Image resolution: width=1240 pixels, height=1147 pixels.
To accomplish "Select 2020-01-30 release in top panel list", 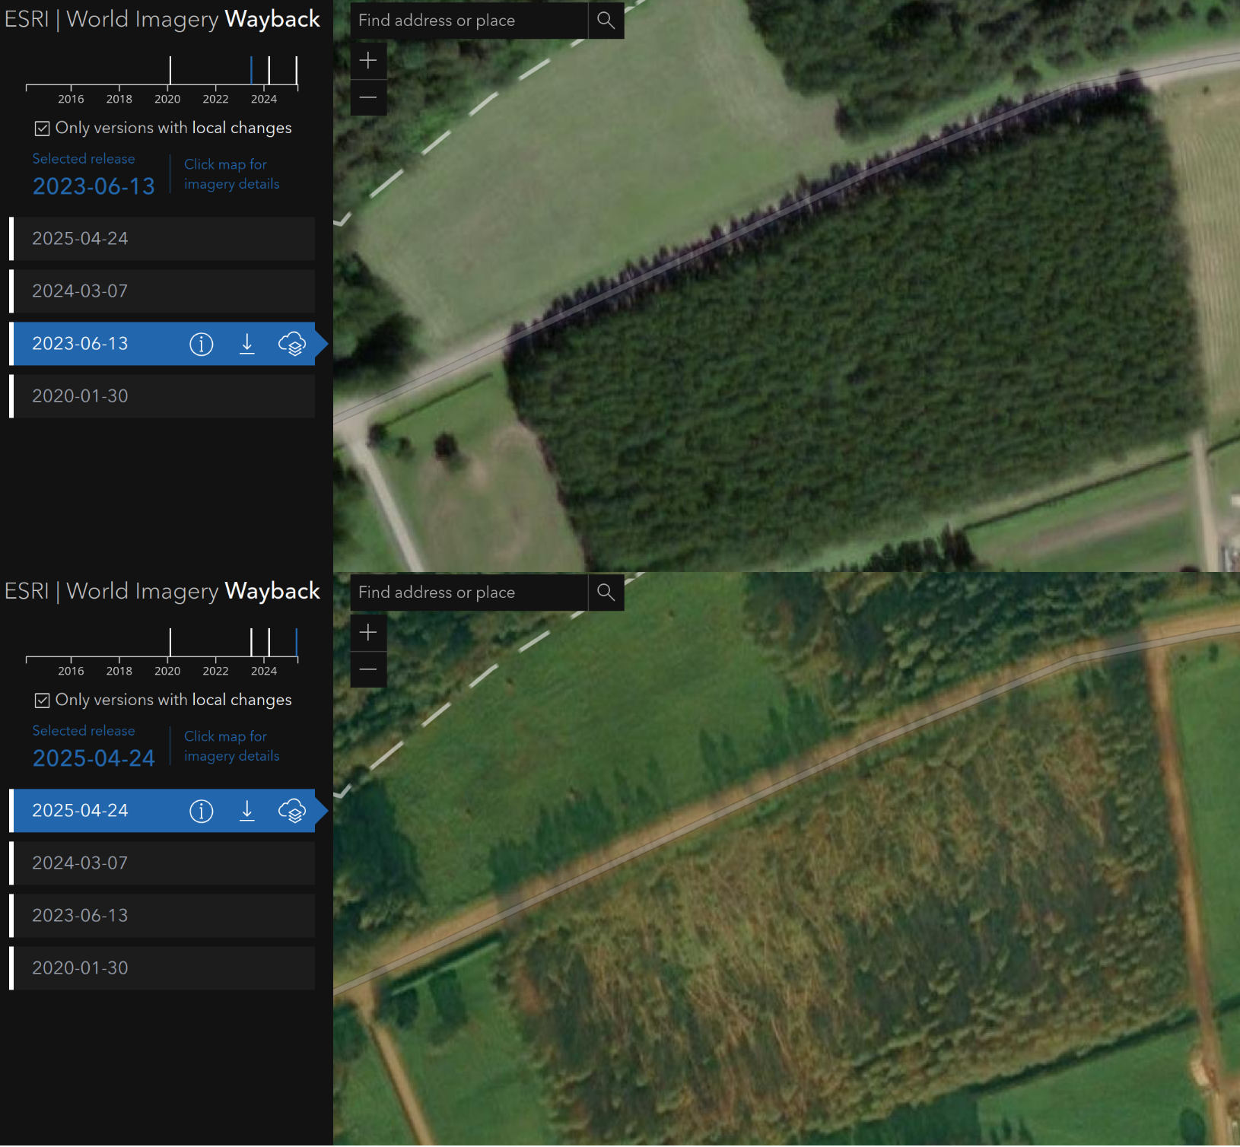I will 162,396.
